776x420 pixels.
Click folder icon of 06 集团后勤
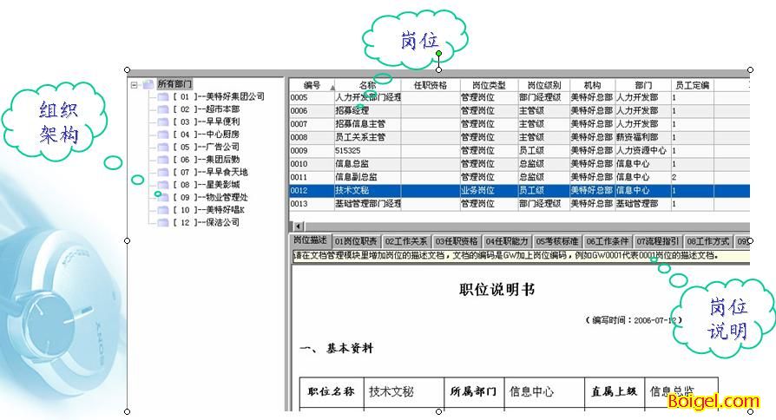coord(163,160)
